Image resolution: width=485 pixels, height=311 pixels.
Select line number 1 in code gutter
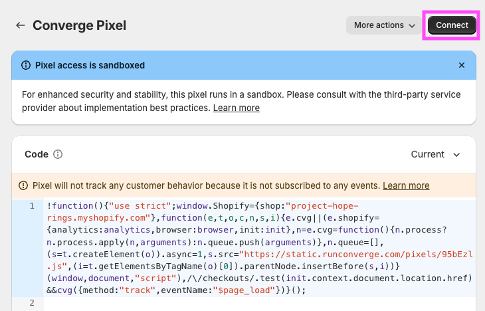pos(31,206)
